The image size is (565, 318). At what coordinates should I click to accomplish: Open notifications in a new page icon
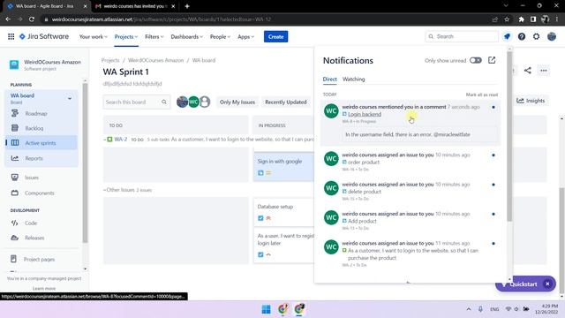point(492,60)
